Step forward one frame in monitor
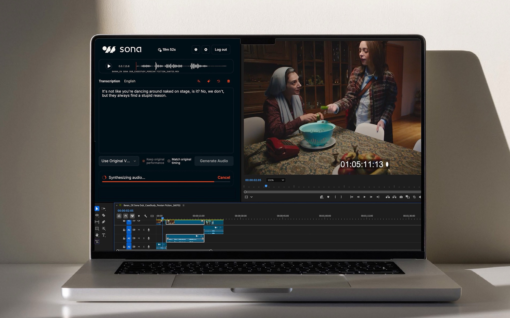Image resolution: width=510 pixels, height=318 pixels. coord(371,197)
